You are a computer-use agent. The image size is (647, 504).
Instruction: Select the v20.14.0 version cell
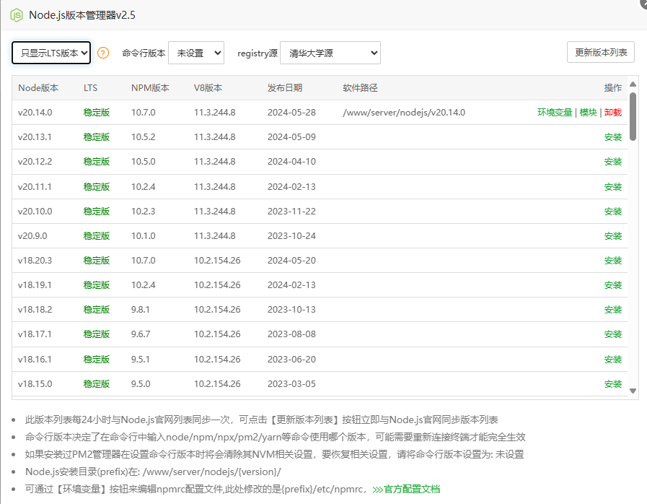coord(35,113)
